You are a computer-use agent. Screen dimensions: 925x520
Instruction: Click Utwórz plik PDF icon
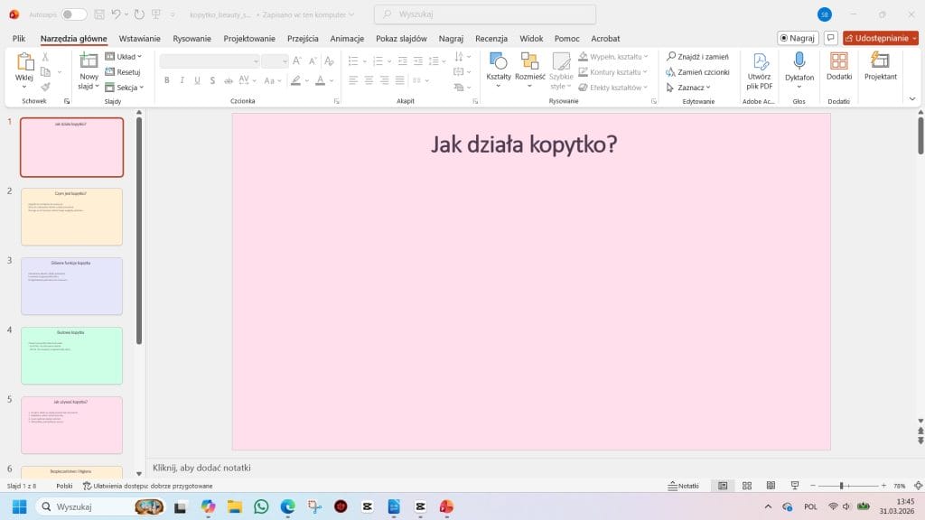(760, 61)
